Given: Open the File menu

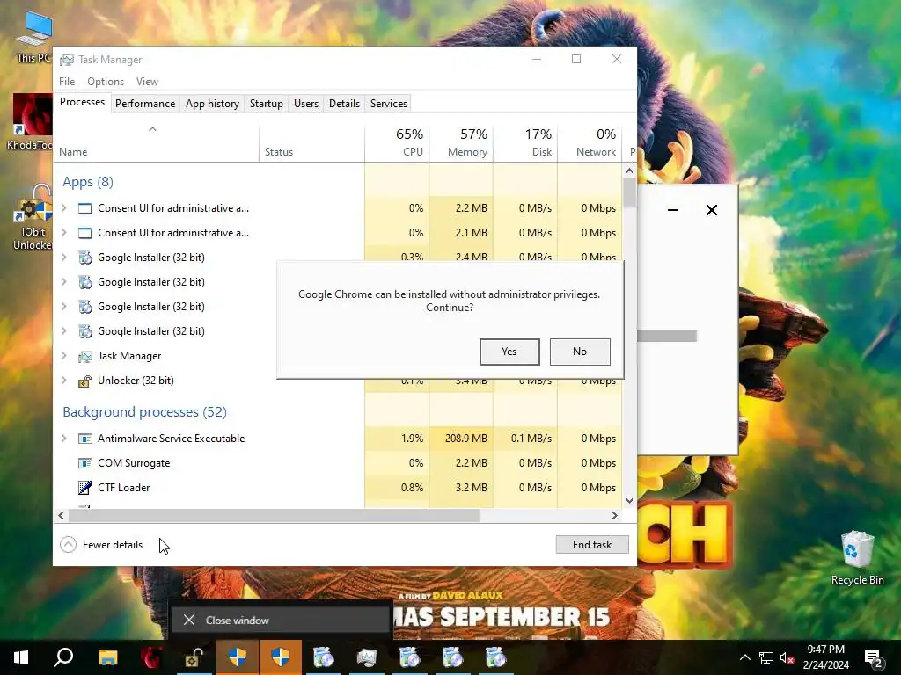Looking at the screenshot, I should [67, 82].
